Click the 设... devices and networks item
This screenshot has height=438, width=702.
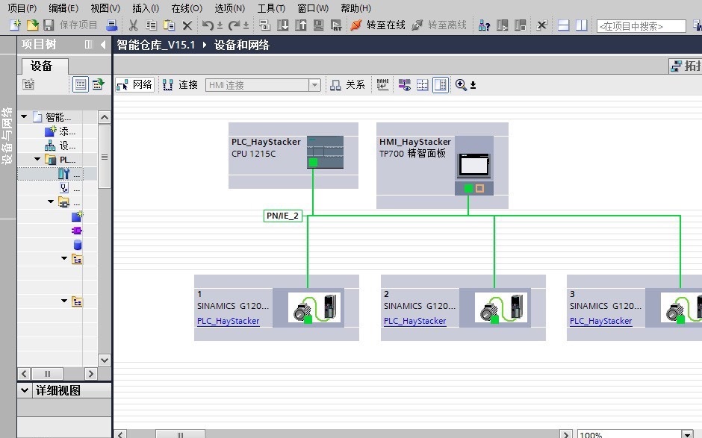tap(60, 146)
